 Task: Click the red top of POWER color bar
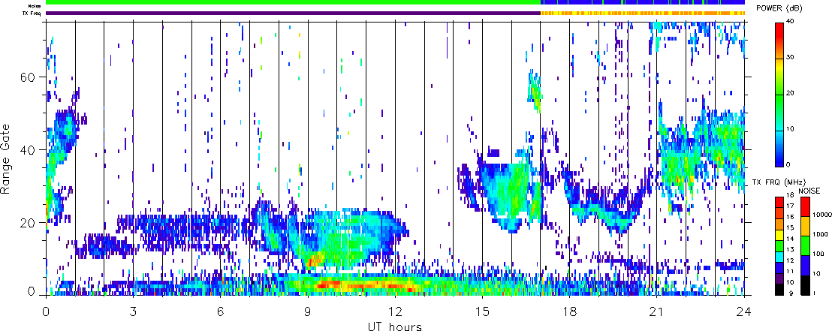(779, 32)
